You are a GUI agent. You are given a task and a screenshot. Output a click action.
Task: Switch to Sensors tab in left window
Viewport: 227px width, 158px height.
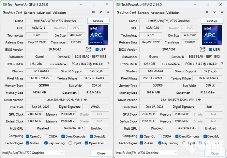[x=29, y=13]
